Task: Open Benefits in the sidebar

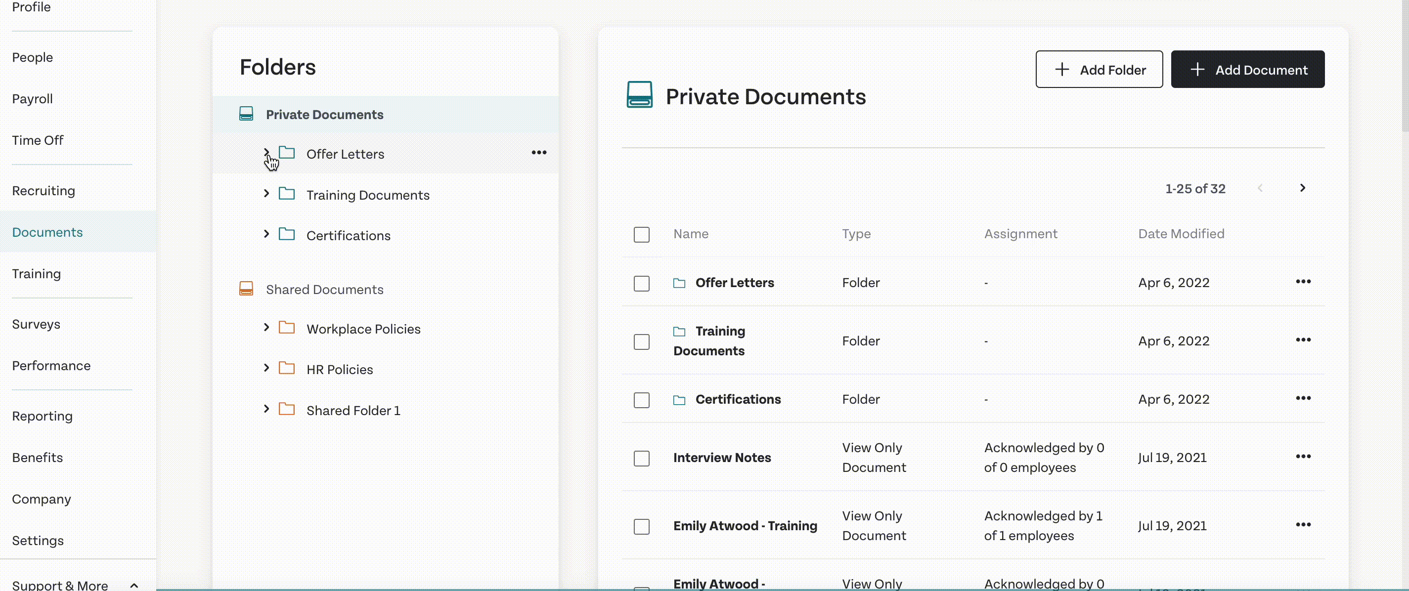Action: pyautogui.click(x=37, y=458)
